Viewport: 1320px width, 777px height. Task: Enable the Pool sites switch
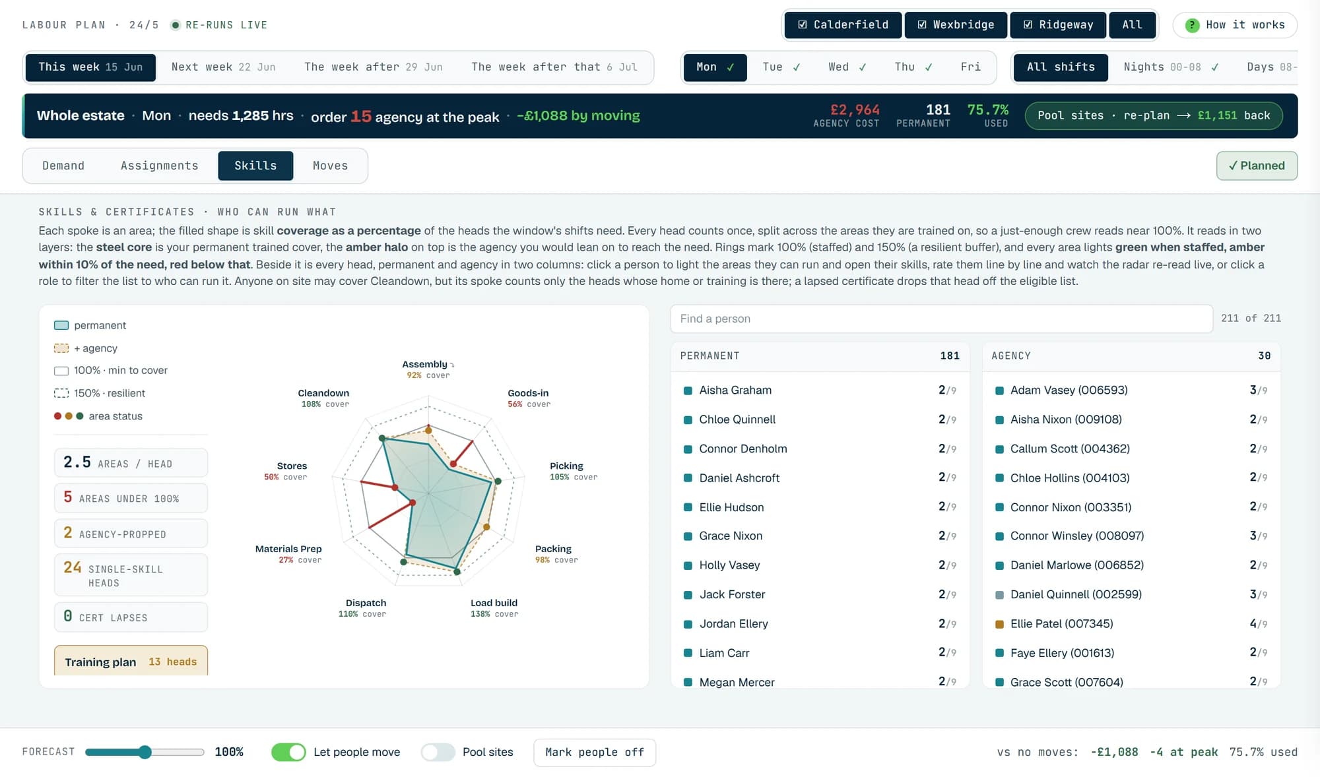[438, 752]
